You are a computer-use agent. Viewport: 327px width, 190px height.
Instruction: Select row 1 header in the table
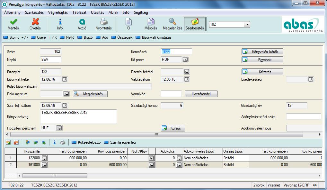pyautogui.click(x=11, y=158)
